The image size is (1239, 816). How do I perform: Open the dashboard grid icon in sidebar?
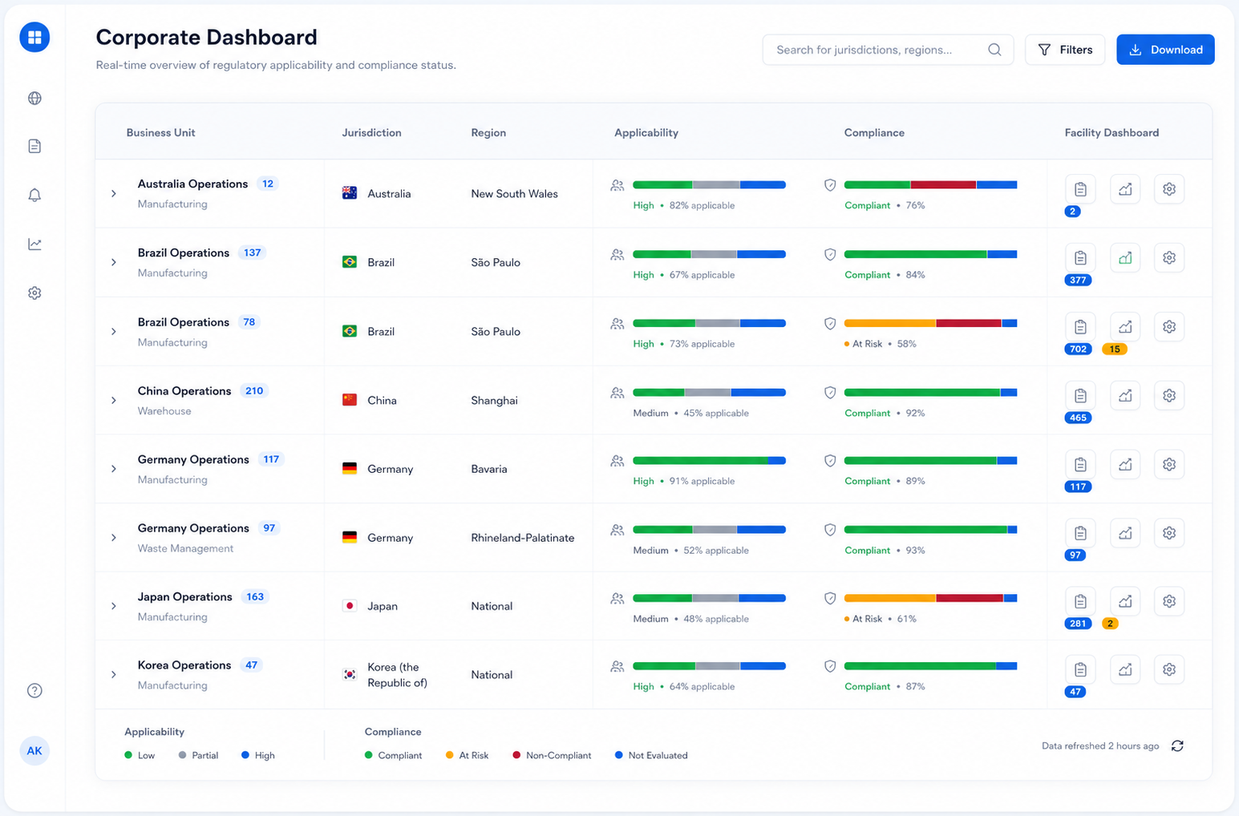pyautogui.click(x=34, y=37)
